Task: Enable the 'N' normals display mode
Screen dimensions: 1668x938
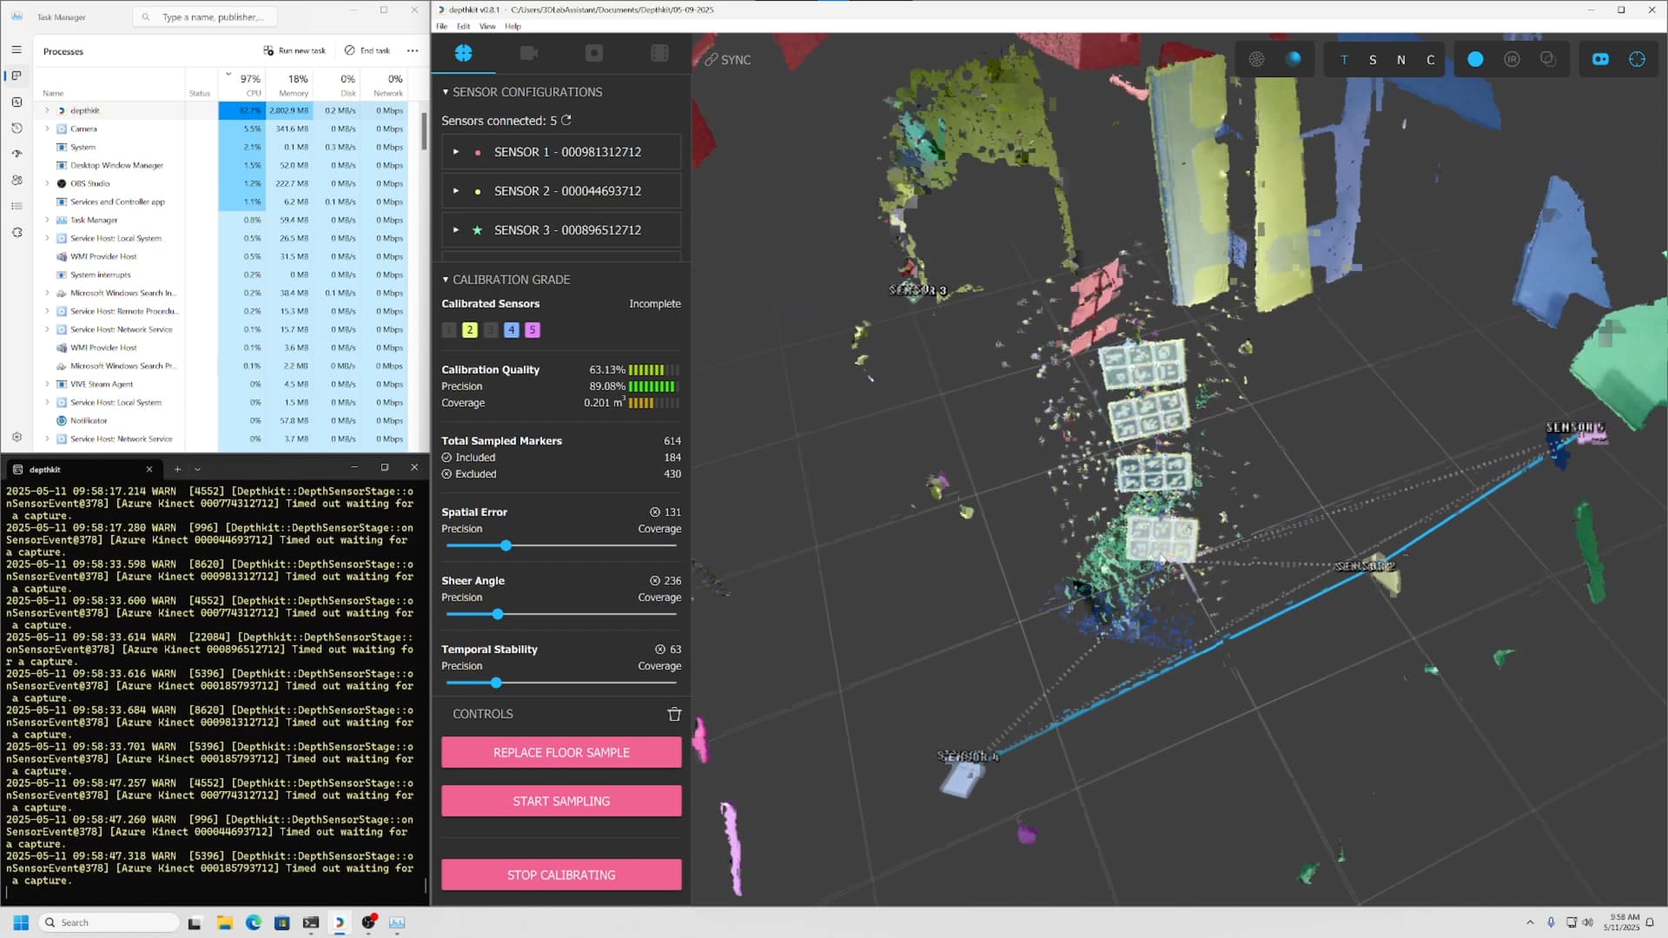Action: tap(1400, 60)
